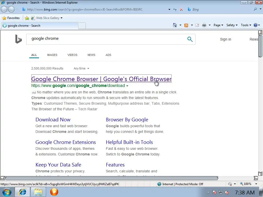Click the IE search magnifier icon

pyautogui.click(x=255, y=9)
